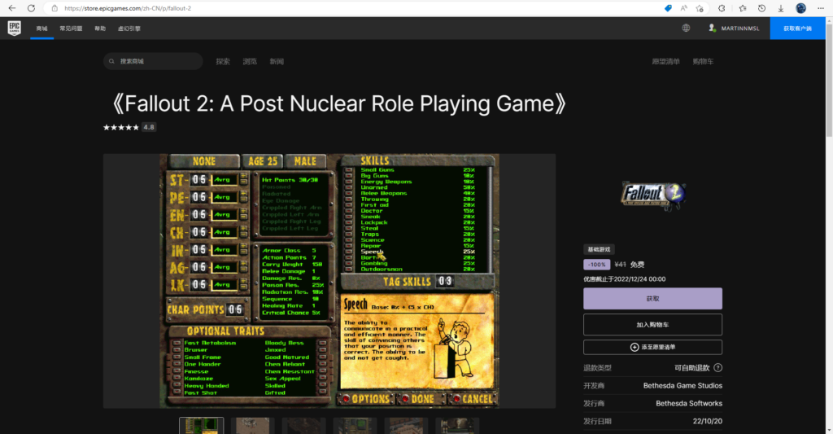Open the 常见问题 FAQ menu item
Screen dimensions: 833x434
[x=71, y=28]
